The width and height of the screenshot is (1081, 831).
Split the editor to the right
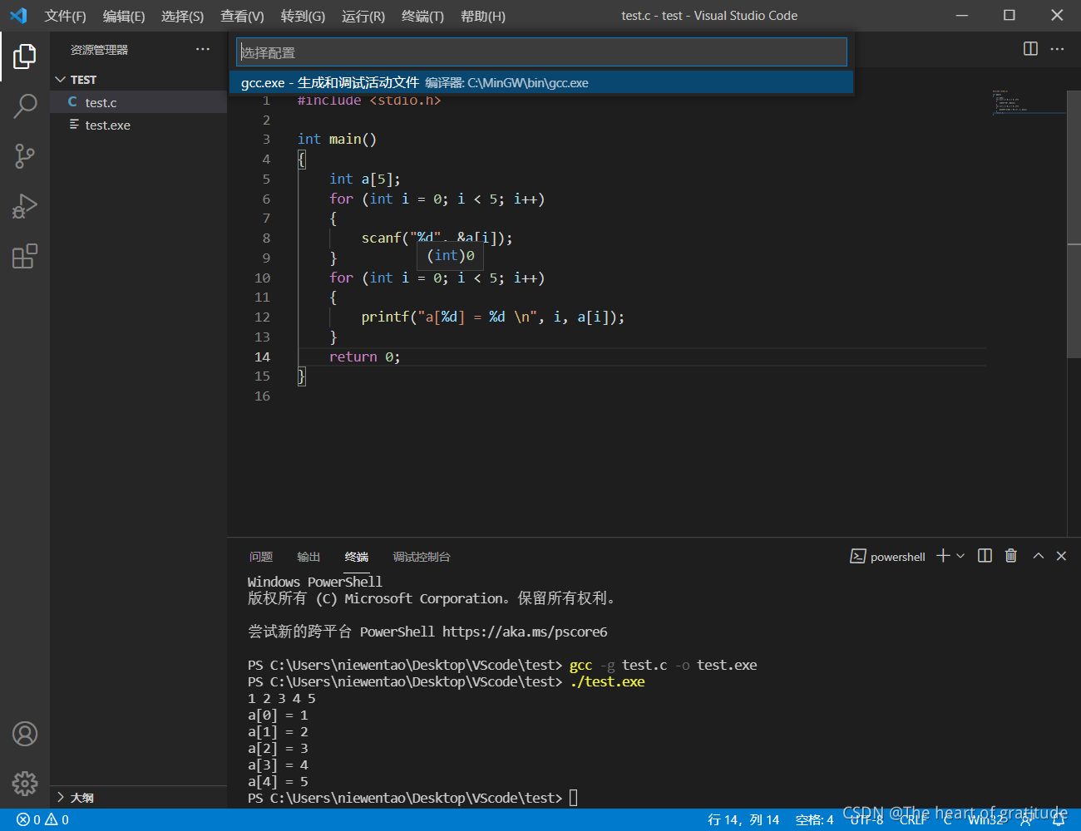pos(1030,49)
